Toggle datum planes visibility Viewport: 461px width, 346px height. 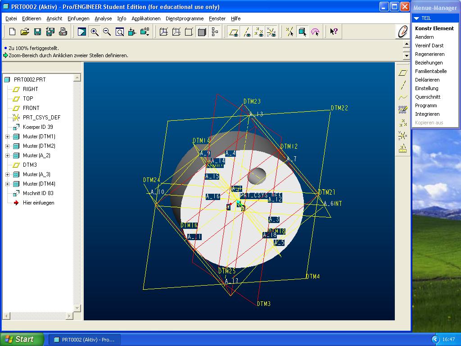coord(234,32)
